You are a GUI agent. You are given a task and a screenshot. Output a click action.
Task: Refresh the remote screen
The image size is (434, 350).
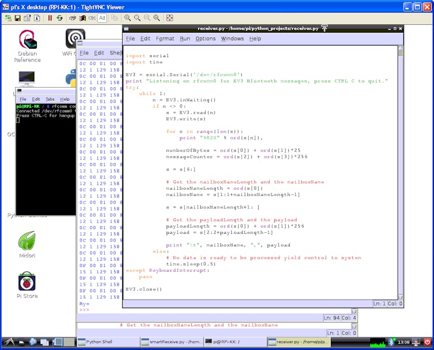point(60,18)
